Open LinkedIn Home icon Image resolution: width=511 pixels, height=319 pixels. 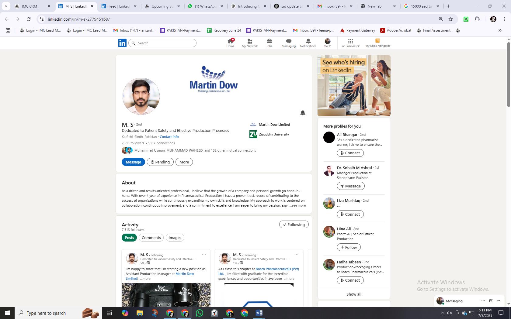[x=230, y=43]
